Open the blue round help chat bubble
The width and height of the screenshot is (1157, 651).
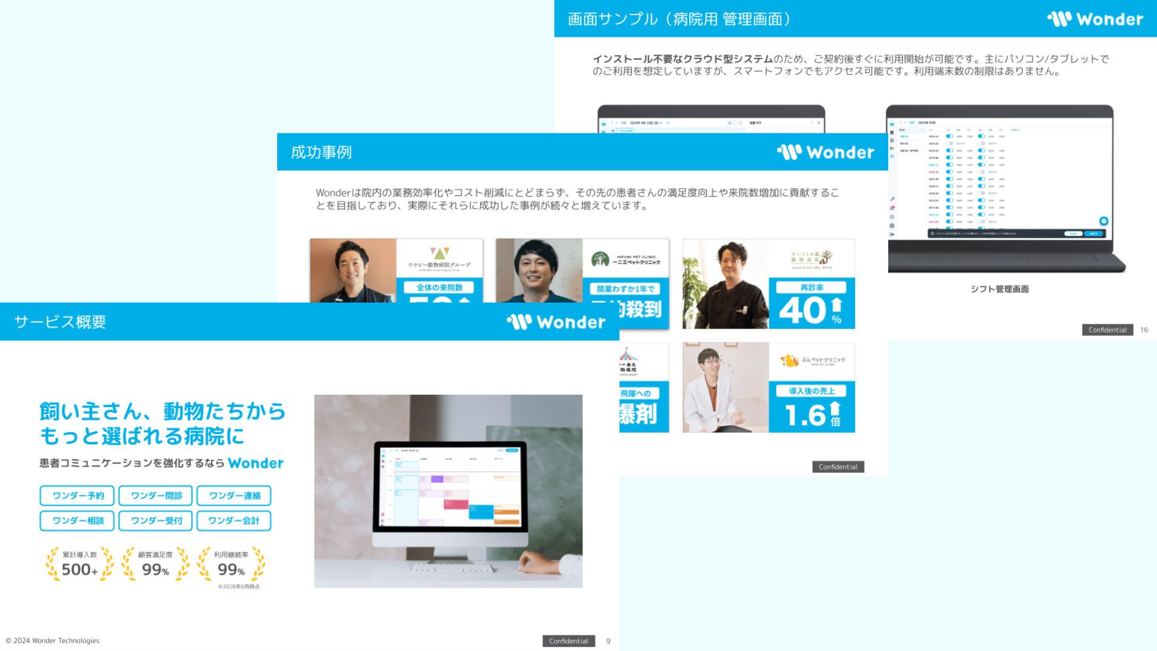(1104, 221)
